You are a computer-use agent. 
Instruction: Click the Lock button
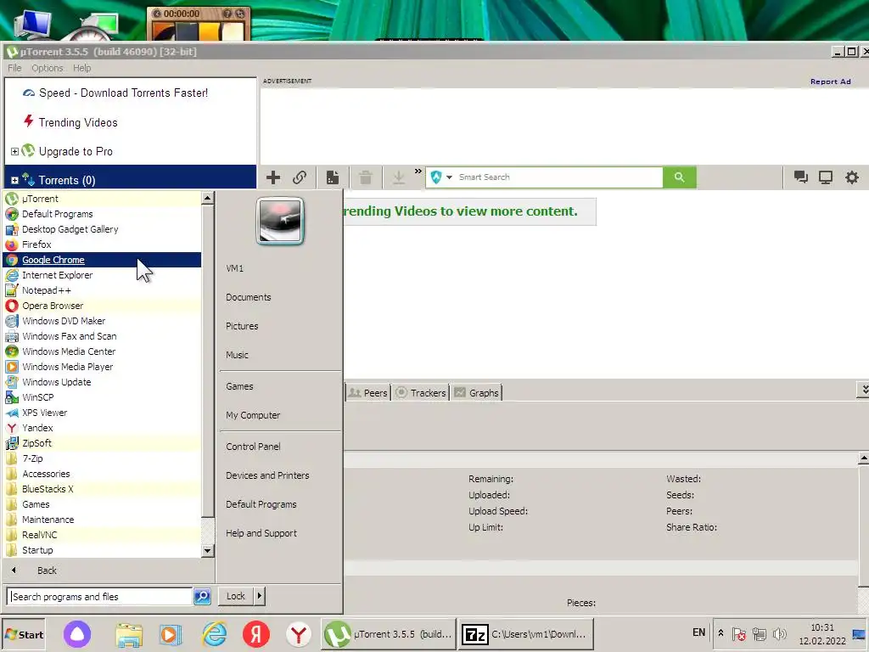point(236,596)
